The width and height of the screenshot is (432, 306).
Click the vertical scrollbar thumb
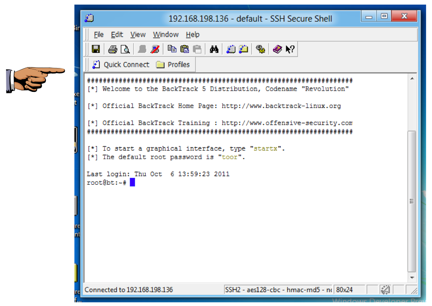click(x=412, y=202)
